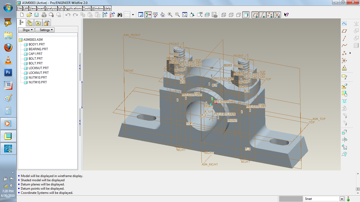
Task: Open the Settings dropdown in model tree
Action: tap(45, 30)
